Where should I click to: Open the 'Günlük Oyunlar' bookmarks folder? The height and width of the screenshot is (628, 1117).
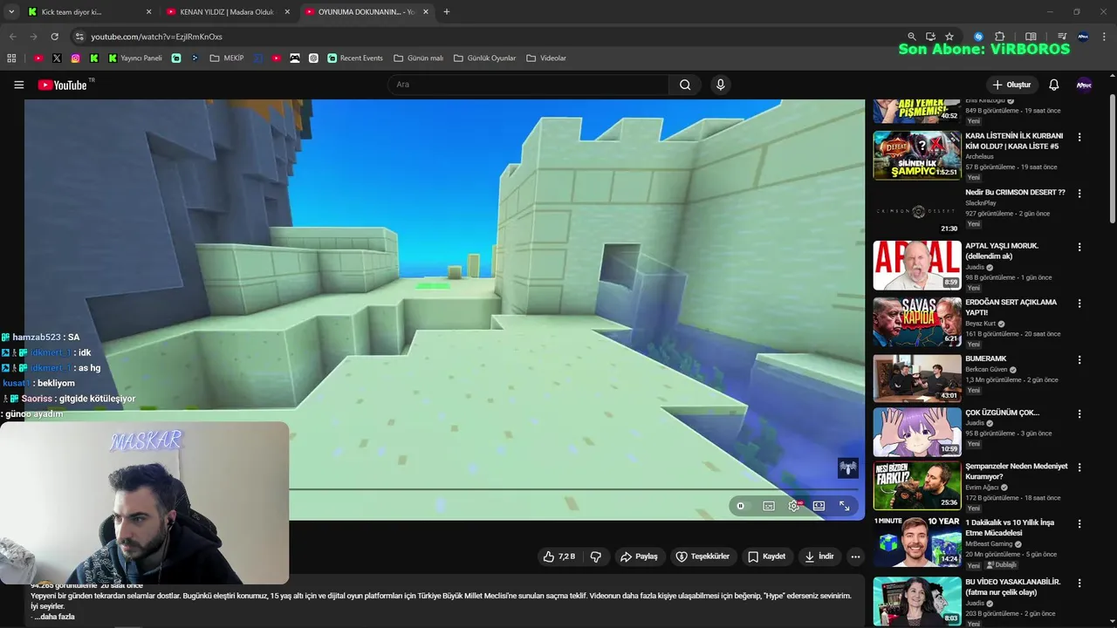485,58
